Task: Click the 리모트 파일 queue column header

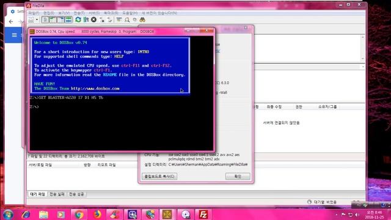Action: point(106,165)
